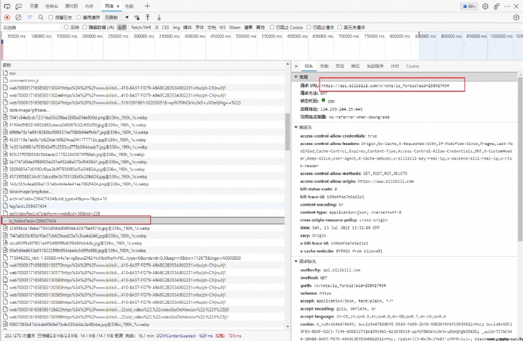Check the Invert filter checkbox
Viewport: 523px width, 341px height.
pyautogui.click(x=66, y=27)
